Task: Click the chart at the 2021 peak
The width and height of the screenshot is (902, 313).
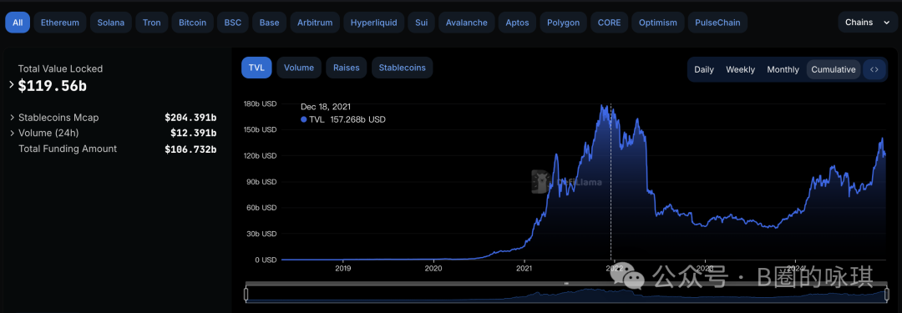Action: [x=602, y=106]
